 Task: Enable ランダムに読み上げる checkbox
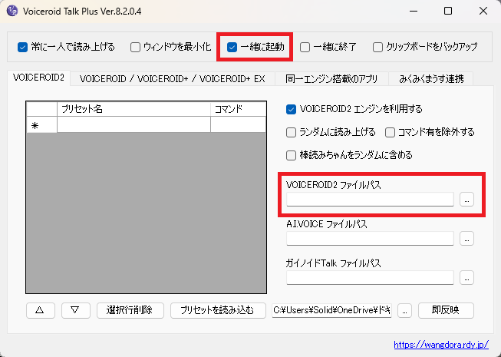(x=291, y=132)
